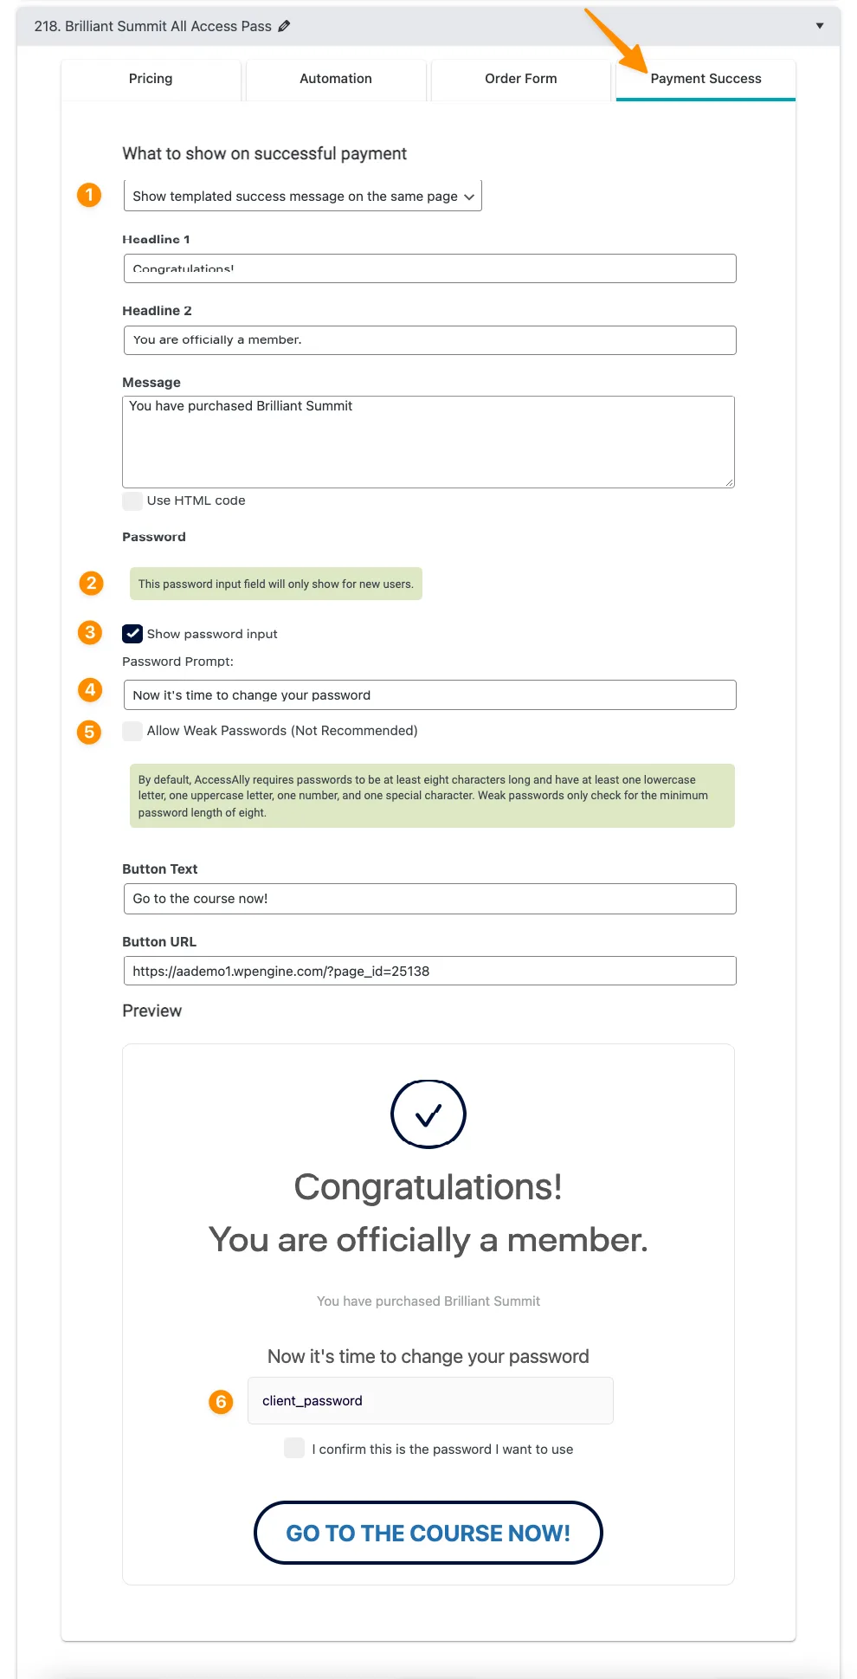Click the pencil edit icon beside product name
857x1679 pixels.
[284, 26]
